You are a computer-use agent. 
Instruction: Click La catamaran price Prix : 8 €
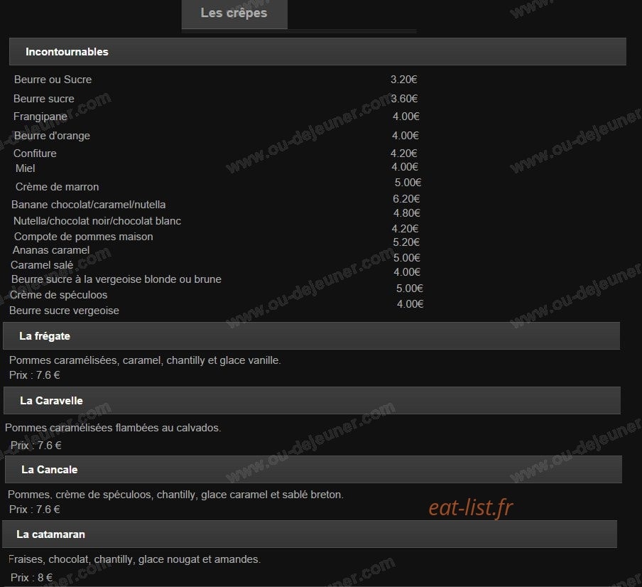[31, 578]
